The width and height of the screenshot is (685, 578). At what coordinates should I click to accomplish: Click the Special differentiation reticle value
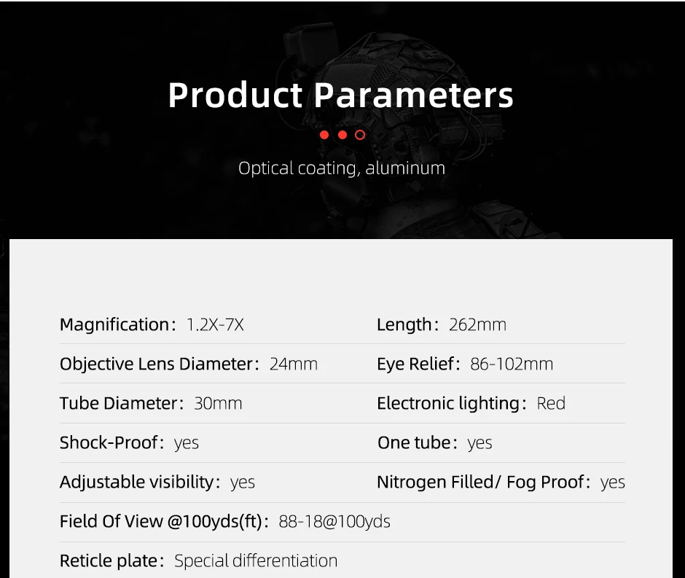[256, 561]
